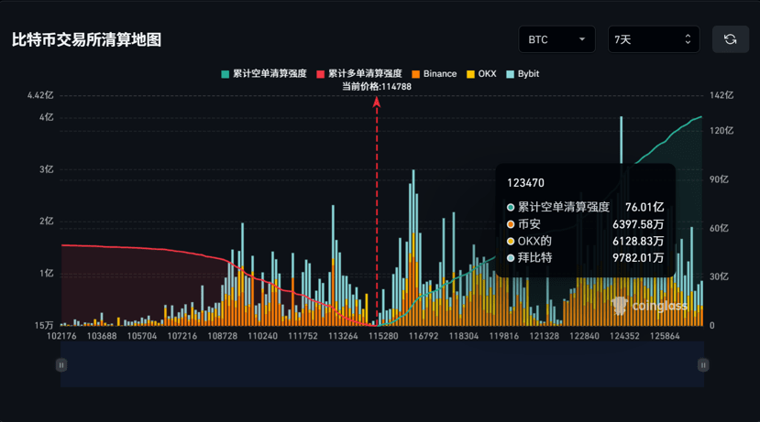Click x-axis label 125864
The image size is (760, 422).
(665, 336)
